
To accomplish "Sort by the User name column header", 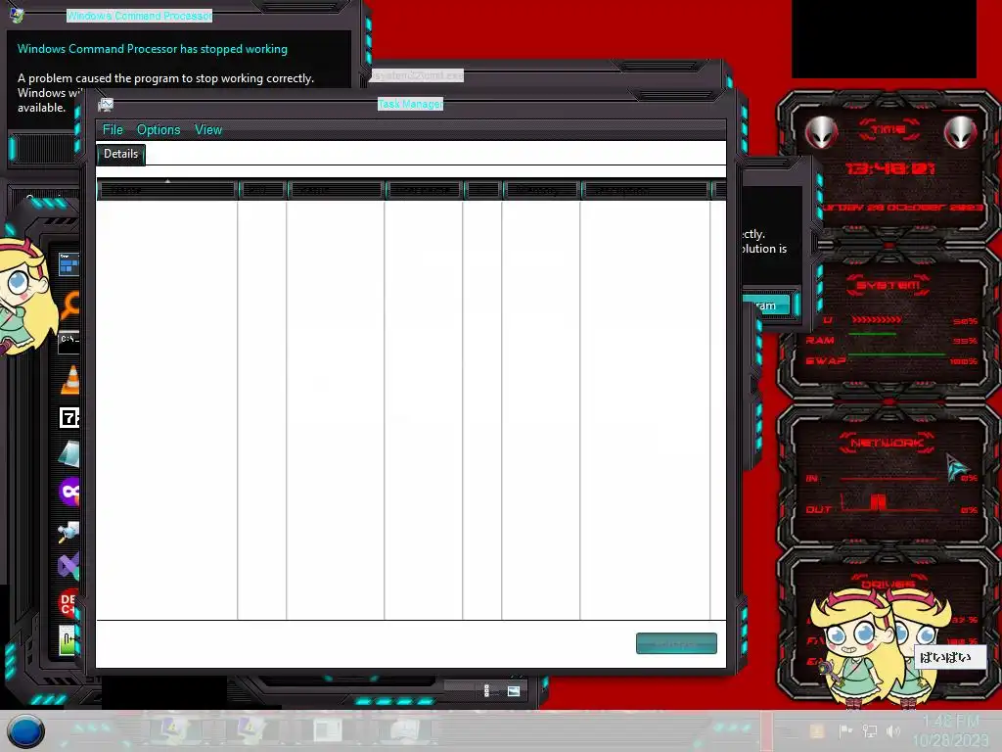I will [x=424, y=190].
